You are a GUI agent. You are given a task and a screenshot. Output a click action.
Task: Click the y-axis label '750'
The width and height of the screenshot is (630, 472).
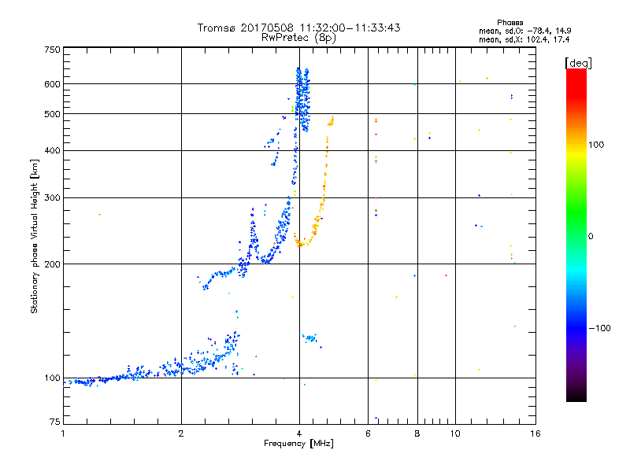[52, 50]
